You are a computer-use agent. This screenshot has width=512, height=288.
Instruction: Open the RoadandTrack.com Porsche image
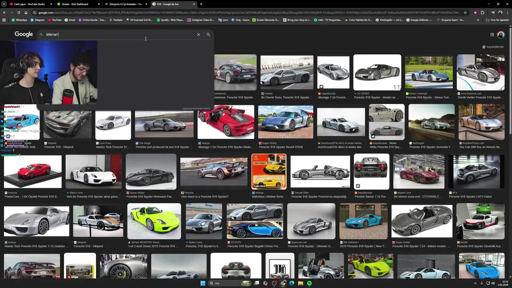[482, 122]
